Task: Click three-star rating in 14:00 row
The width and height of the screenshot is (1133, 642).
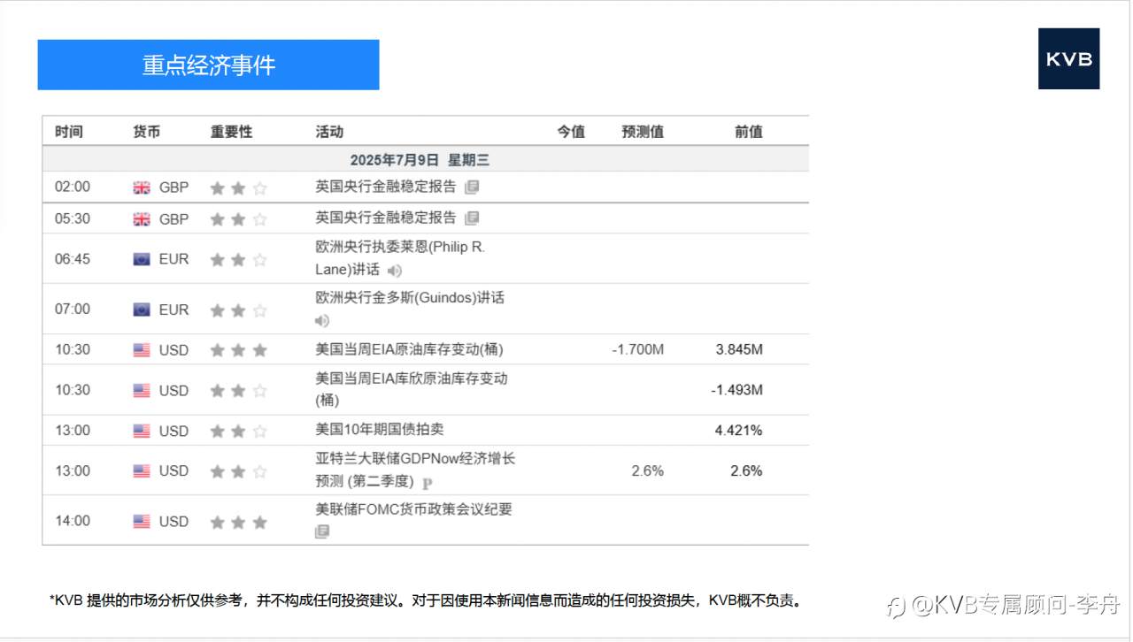Action: pyautogui.click(x=238, y=522)
